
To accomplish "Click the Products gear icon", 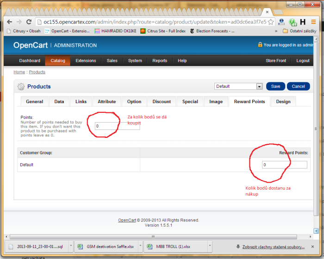I will tap(21, 86).
